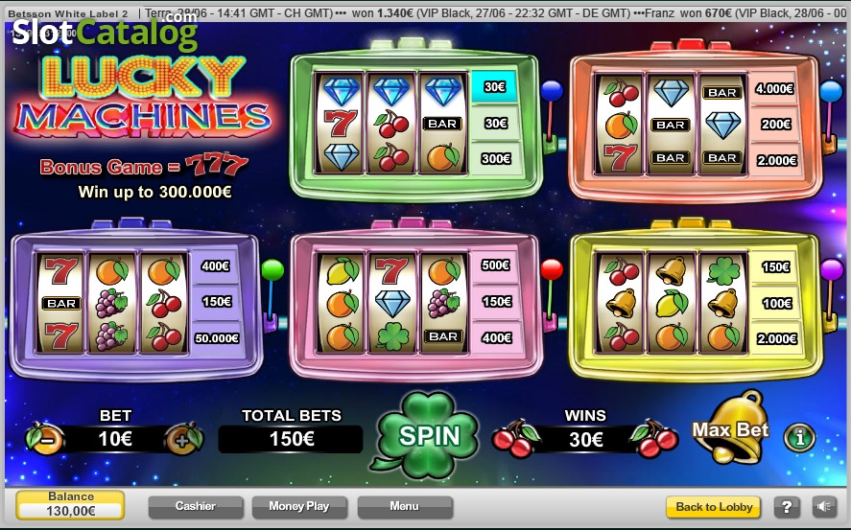Open help with the question mark button

click(787, 507)
